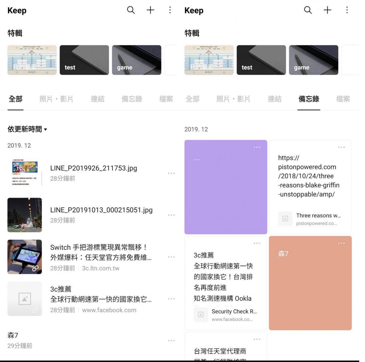
Task: Open the Switch console article thumbnail
Action: point(25,257)
